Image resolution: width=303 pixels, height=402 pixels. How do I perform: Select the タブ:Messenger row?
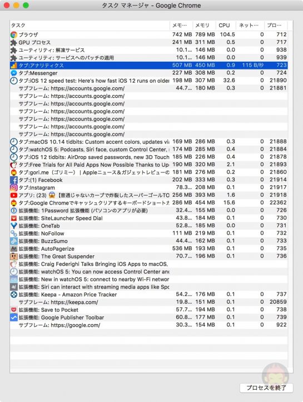click(148, 73)
